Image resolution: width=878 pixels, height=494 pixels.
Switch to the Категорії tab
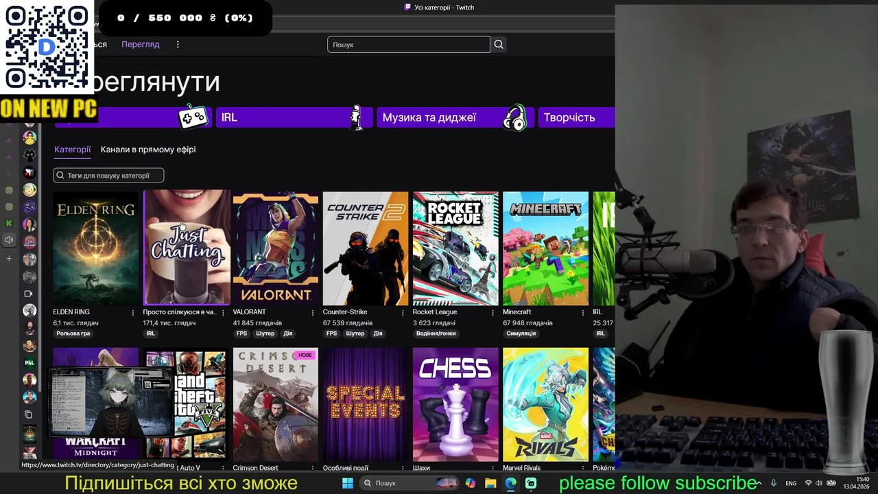click(x=73, y=150)
